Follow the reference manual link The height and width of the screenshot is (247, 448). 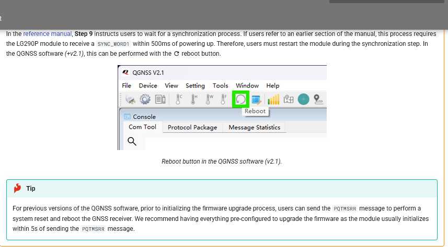(47, 33)
